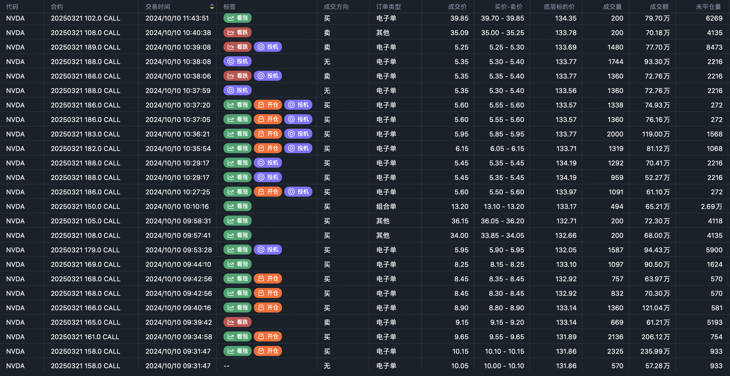The width and height of the screenshot is (730, 376).
Task: Click the 成交额 column header
Action: coord(659,6)
